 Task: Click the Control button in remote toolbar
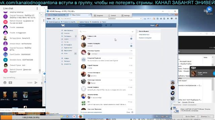pos(112,16)
